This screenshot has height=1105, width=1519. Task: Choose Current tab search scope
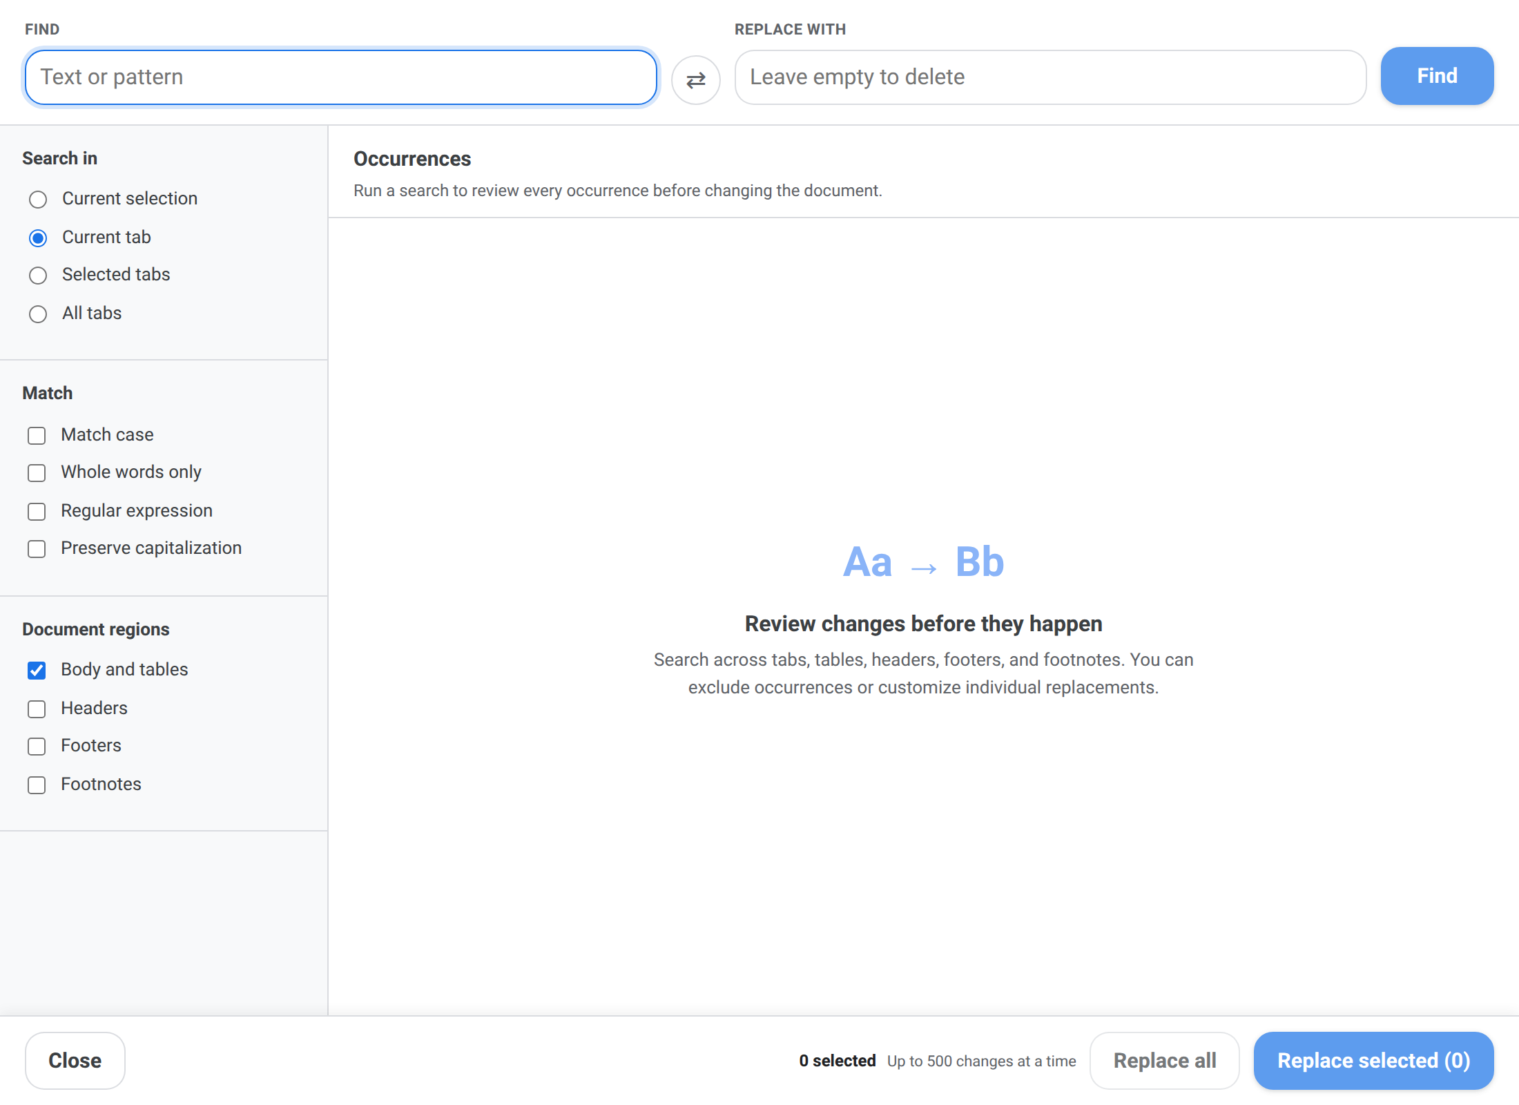(x=38, y=238)
